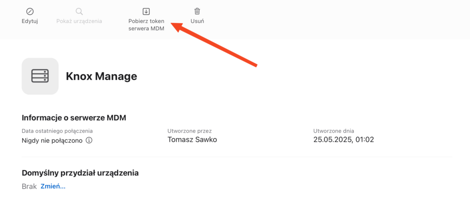
Task: Click the trash can delete icon
Action: (x=197, y=11)
